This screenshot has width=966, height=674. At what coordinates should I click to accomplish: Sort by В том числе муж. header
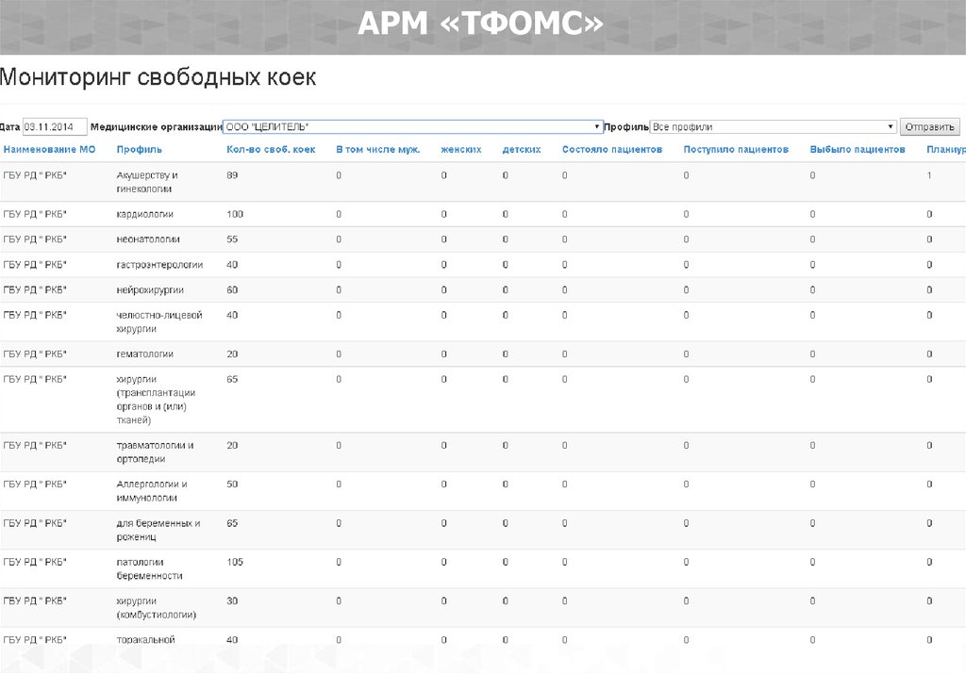coord(377,150)
